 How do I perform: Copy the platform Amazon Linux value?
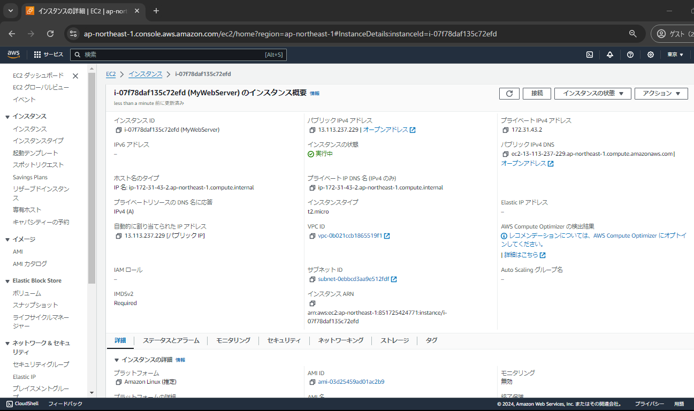(118, 382)
